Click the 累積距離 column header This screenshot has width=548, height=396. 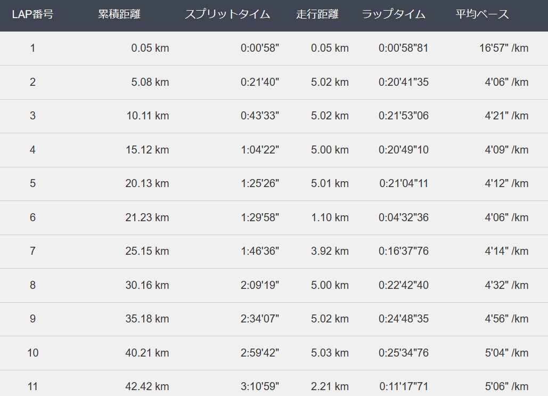tap(119, 14)
